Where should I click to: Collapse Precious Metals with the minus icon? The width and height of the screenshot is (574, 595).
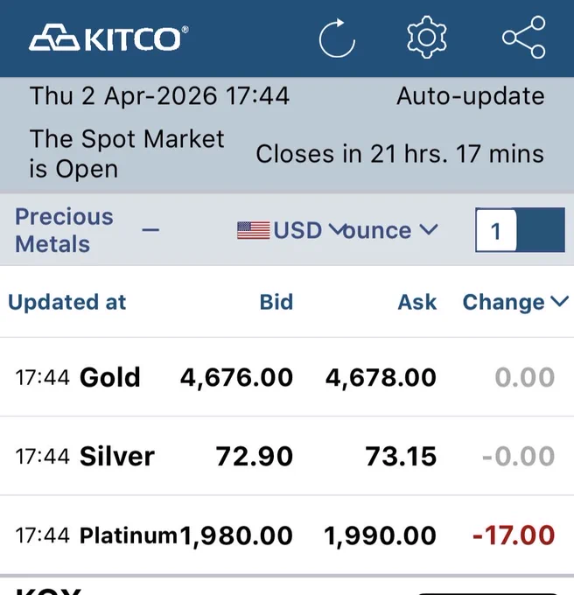tap(150, 229)
